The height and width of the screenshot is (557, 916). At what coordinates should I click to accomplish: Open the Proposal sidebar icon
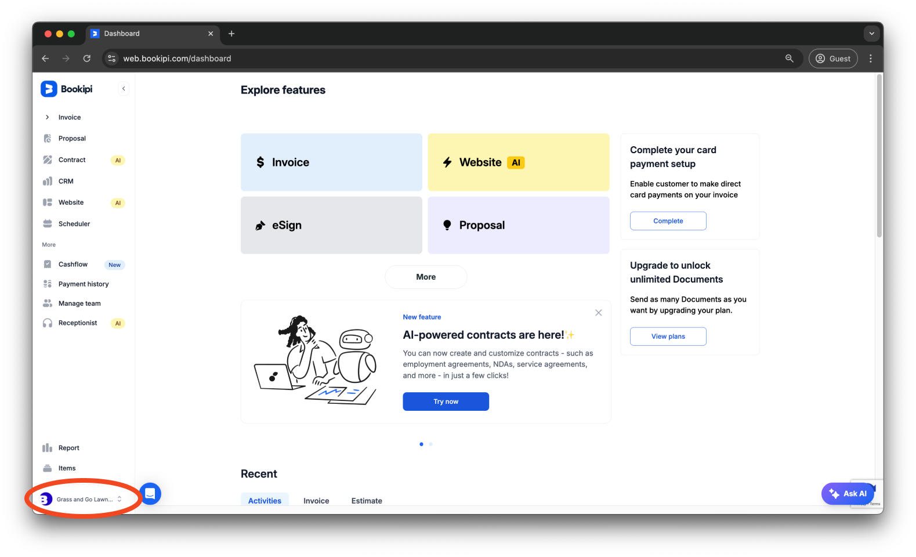(x=48, y=139)
